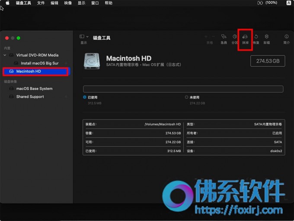
Task: Click the blue 已使用 legend dot
Action: click(x=85, y=97)
